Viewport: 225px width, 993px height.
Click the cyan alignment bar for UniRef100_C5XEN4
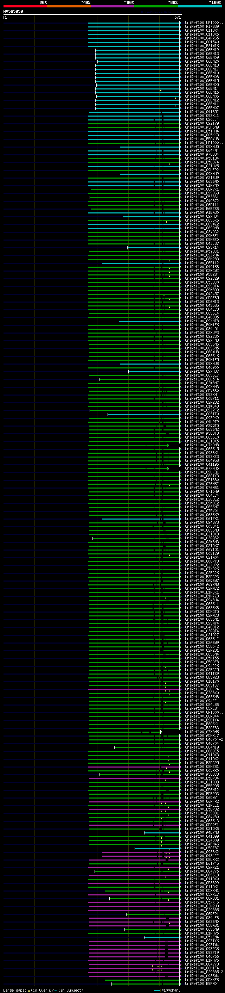click(162, 937)
